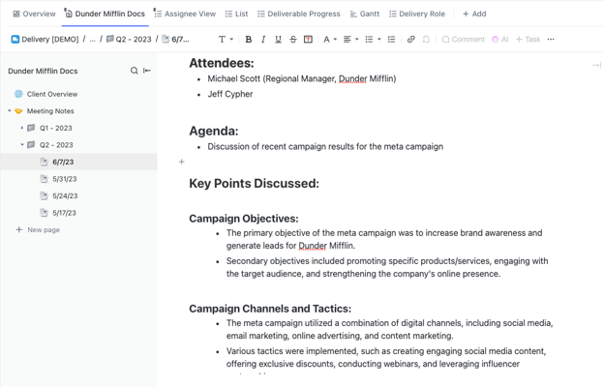Switch to the Gantt tab
The image size is (604, 387).
[x=365, y=14]
